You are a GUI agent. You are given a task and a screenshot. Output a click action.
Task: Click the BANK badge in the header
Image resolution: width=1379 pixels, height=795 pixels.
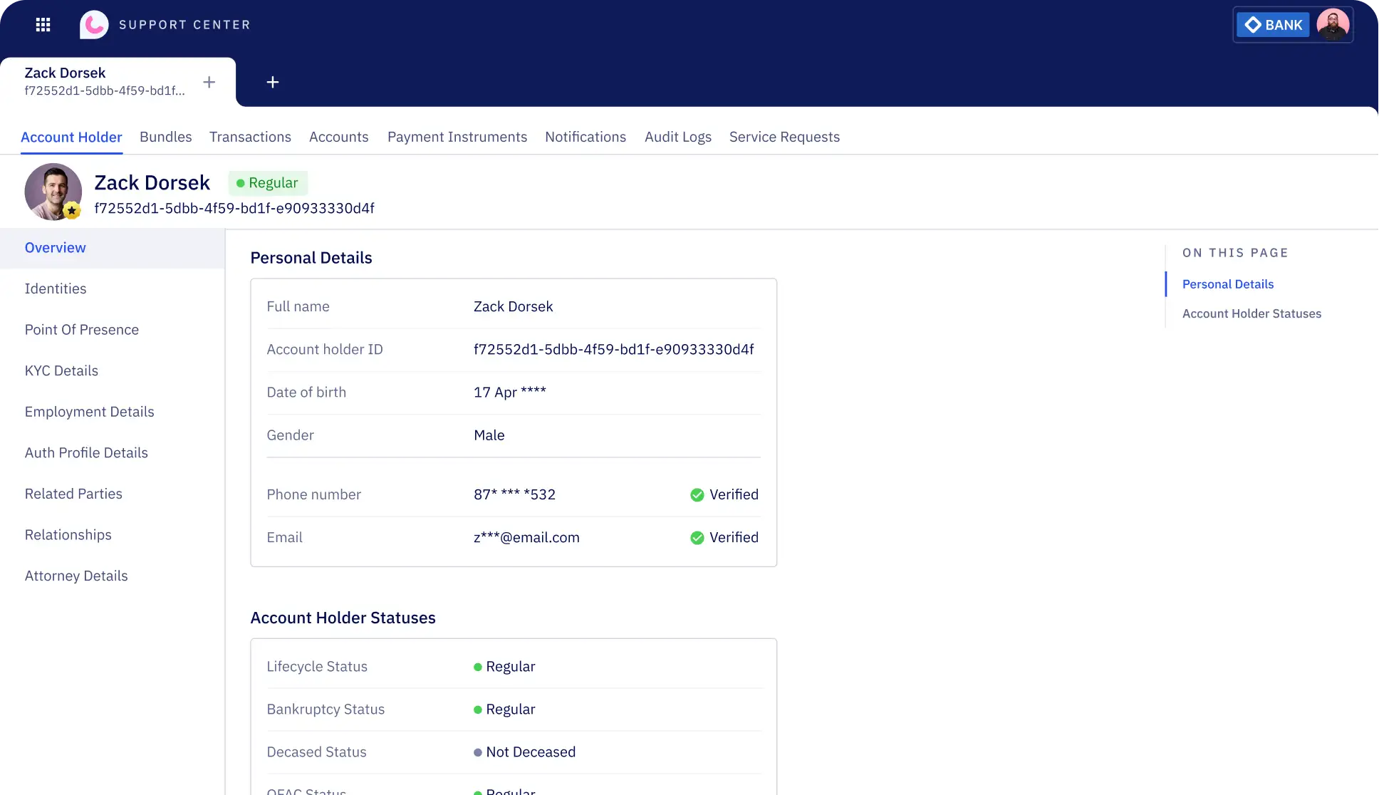click(1273, 25)
